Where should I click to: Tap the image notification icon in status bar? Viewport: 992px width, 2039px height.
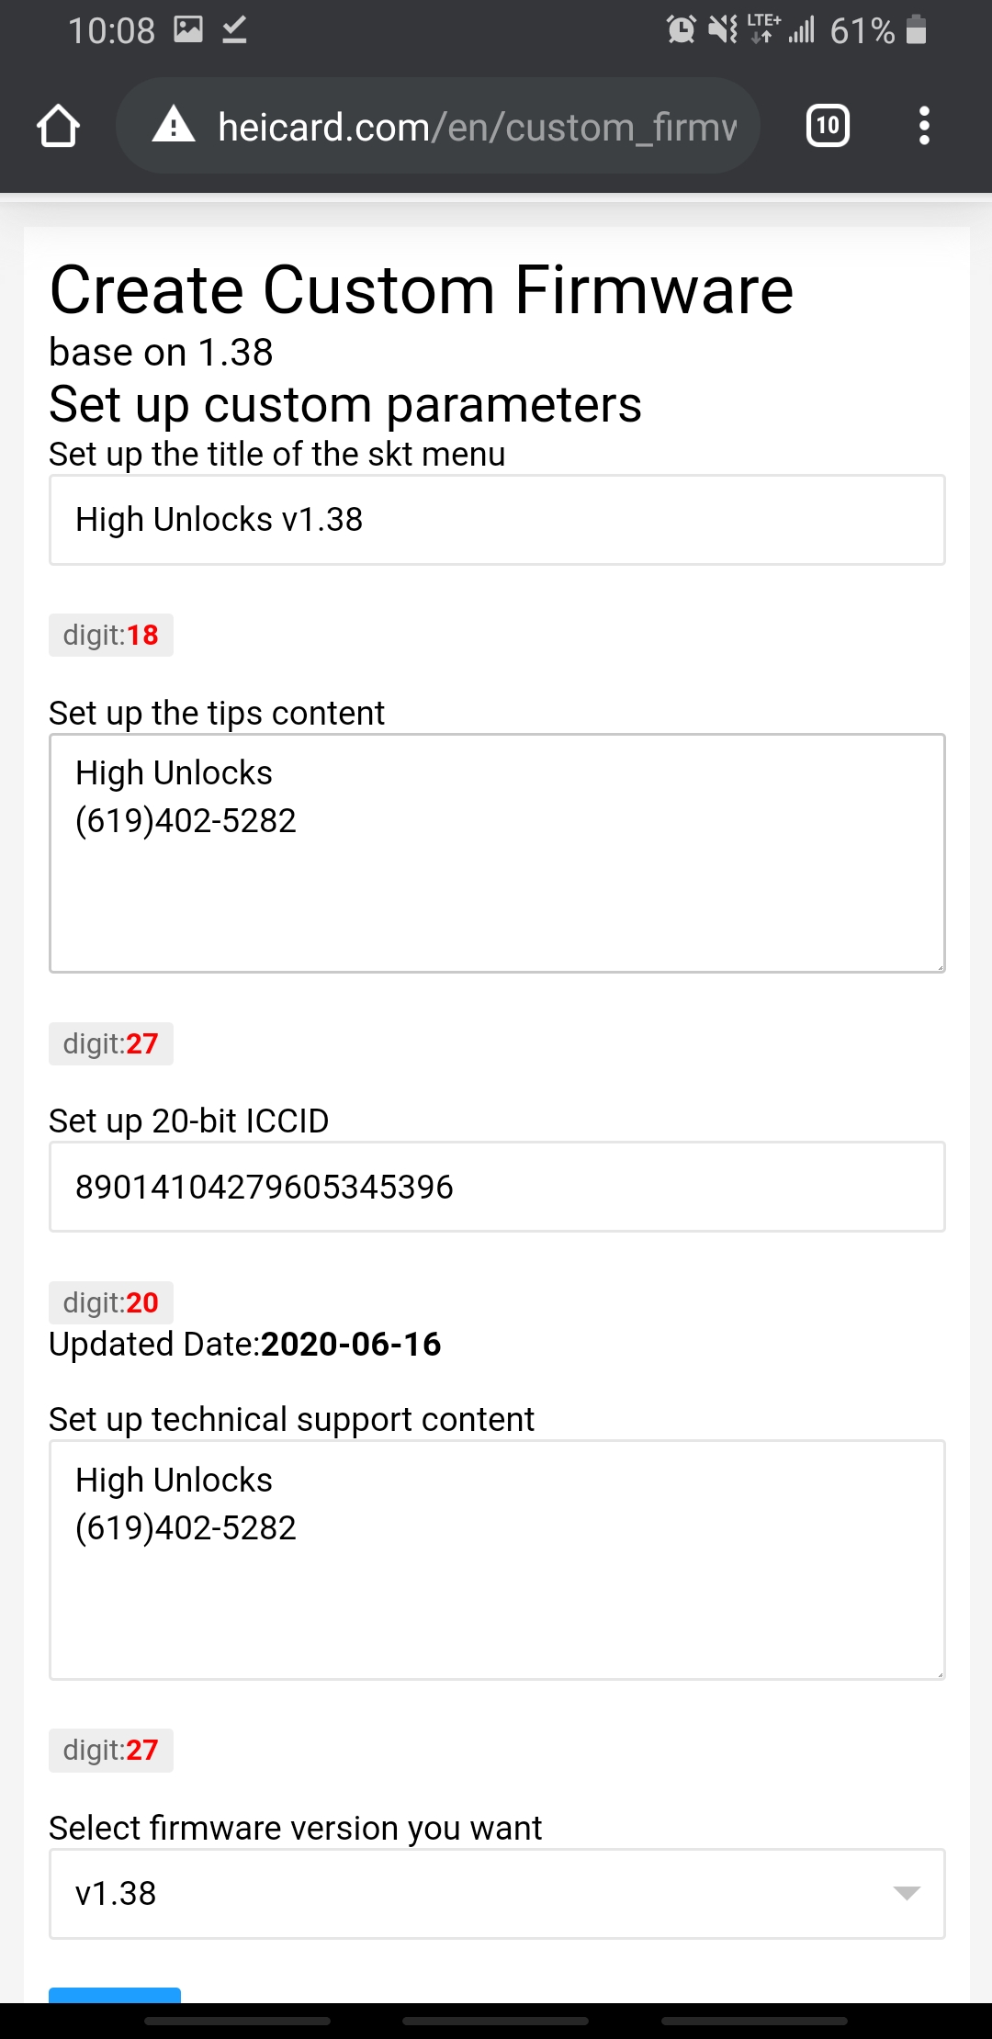click(x=188, y=29)
